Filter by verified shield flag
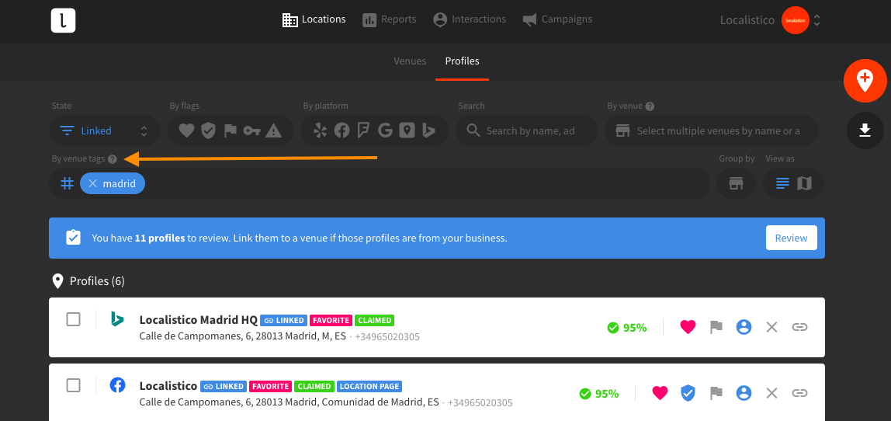Image resolution: width=891 pixels, height=421 pixels. [209, 130]
